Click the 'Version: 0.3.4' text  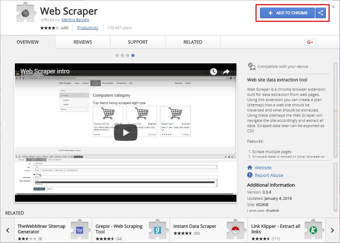[x=259, y=192]
